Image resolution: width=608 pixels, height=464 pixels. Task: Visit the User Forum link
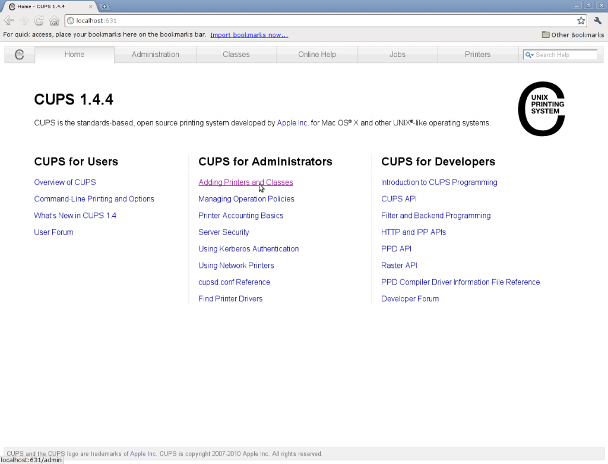53,232
